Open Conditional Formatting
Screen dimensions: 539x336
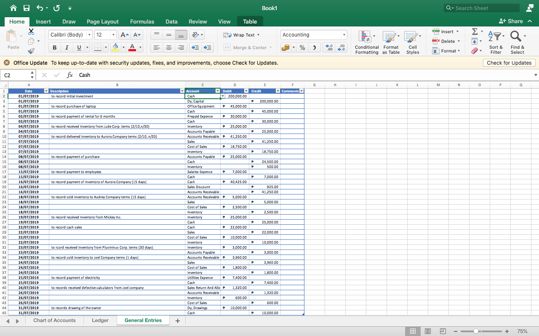tap(366, 42)
